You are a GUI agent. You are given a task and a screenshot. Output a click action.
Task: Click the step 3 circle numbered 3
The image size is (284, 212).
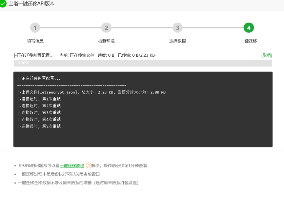177,28
